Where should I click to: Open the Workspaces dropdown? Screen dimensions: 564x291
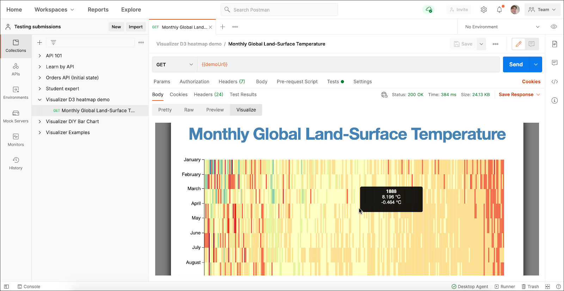click(54, 10)
